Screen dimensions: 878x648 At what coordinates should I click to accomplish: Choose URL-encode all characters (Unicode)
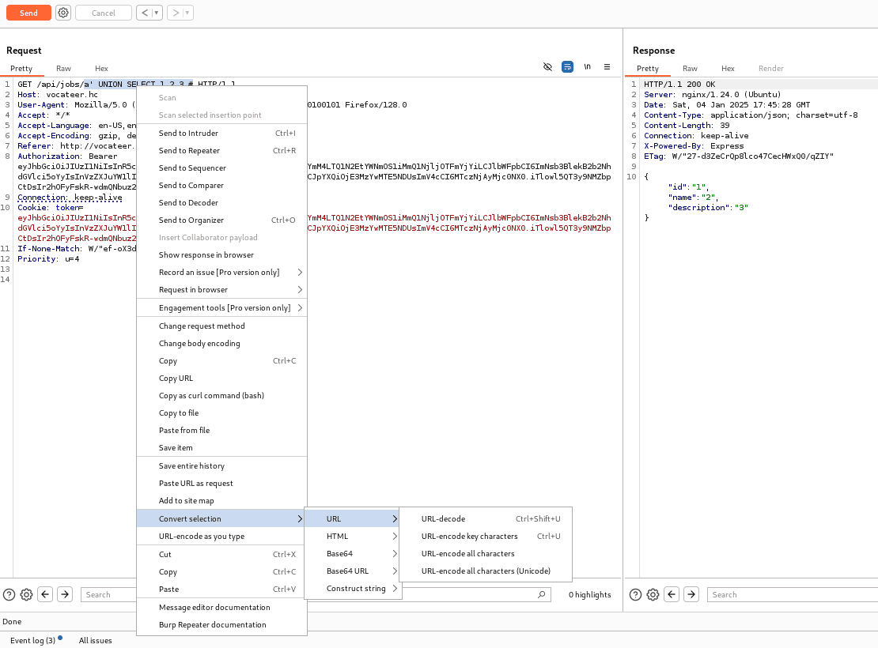tap(486, 571)
